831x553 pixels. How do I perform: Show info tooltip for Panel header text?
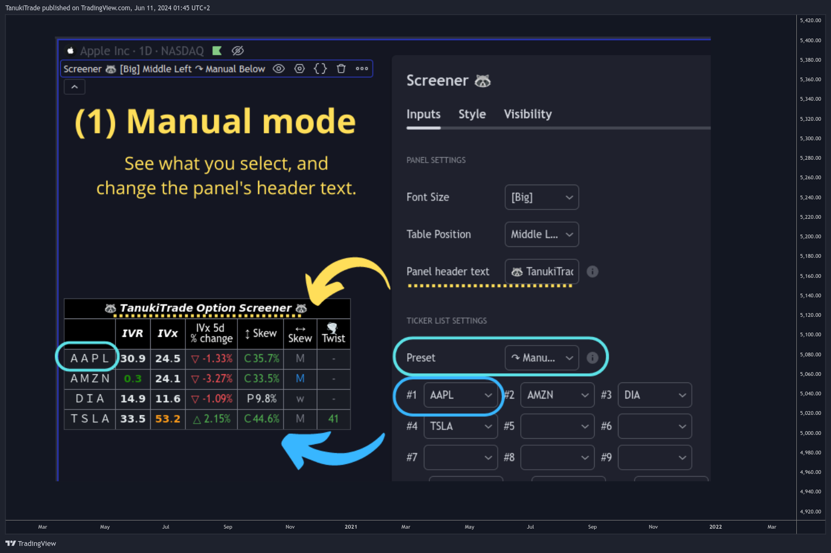point(592,271)
